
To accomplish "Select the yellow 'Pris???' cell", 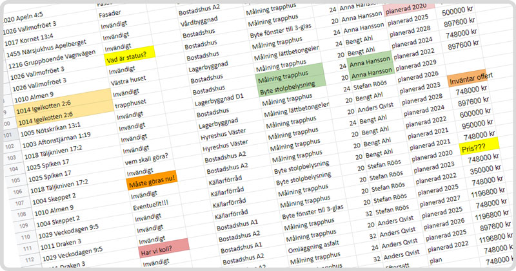I will [x=479, y=146].
